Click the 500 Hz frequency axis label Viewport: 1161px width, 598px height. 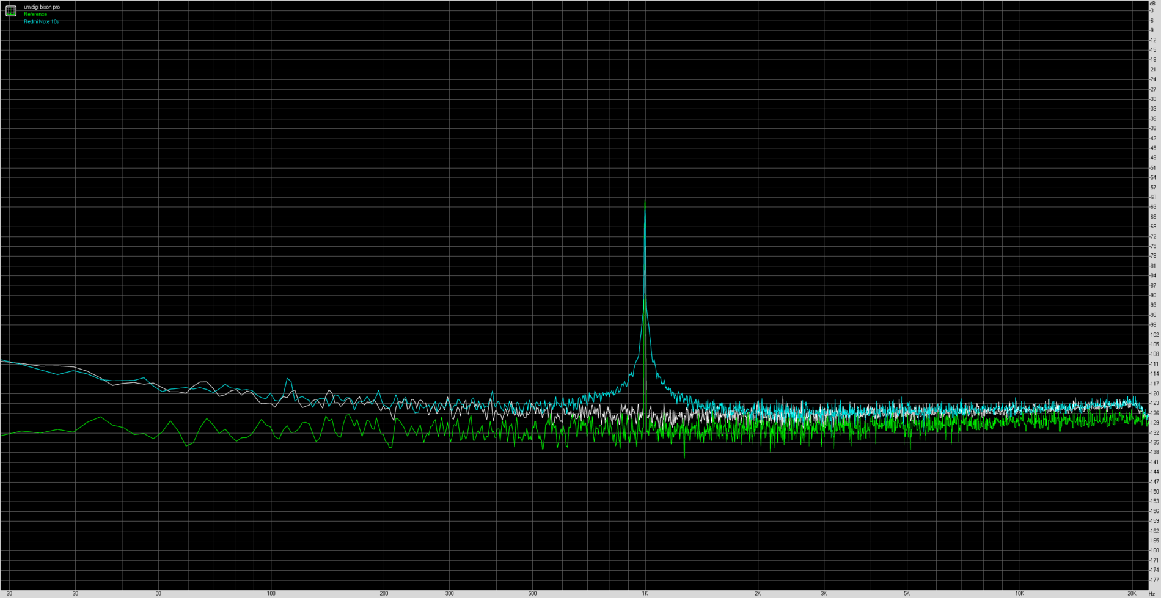point(532,593)
